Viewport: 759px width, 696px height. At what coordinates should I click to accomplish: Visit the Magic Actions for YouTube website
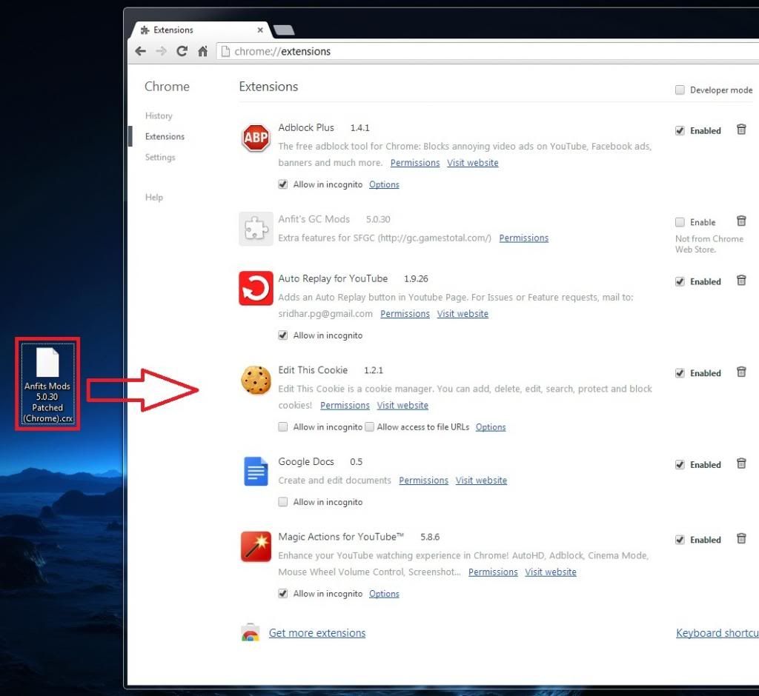click(551, 572)
